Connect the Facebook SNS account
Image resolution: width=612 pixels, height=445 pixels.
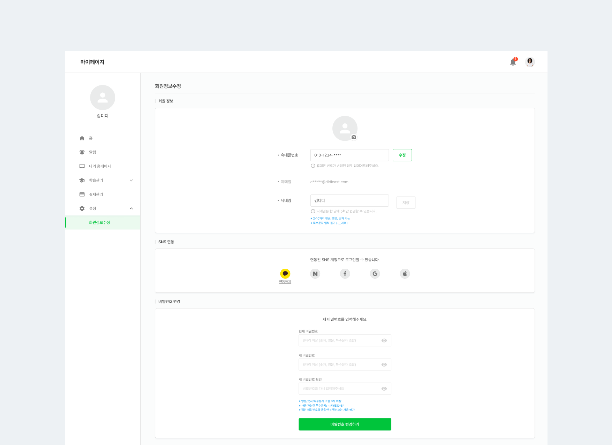coord(345,274)
